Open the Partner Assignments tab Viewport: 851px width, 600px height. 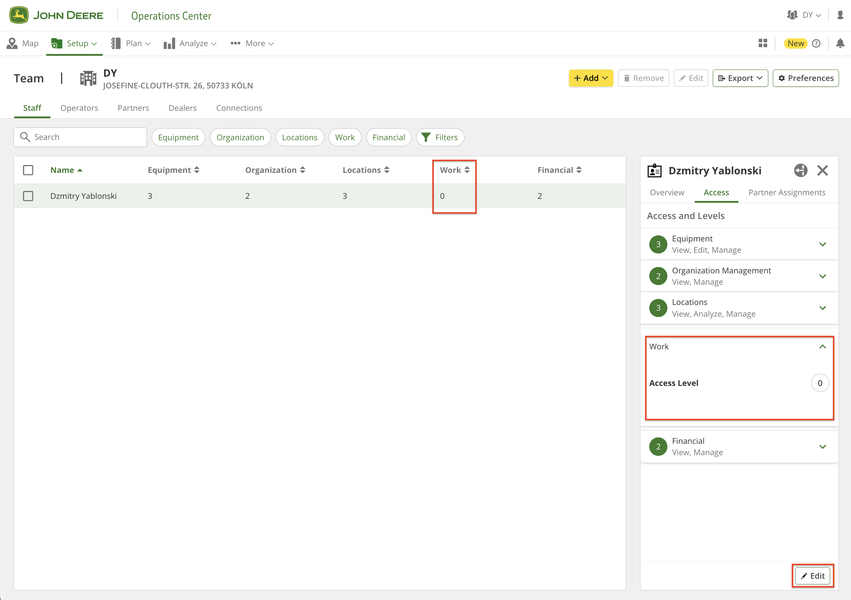(786, 192)
